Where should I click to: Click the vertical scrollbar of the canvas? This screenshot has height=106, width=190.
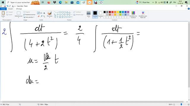pos(189,55)
